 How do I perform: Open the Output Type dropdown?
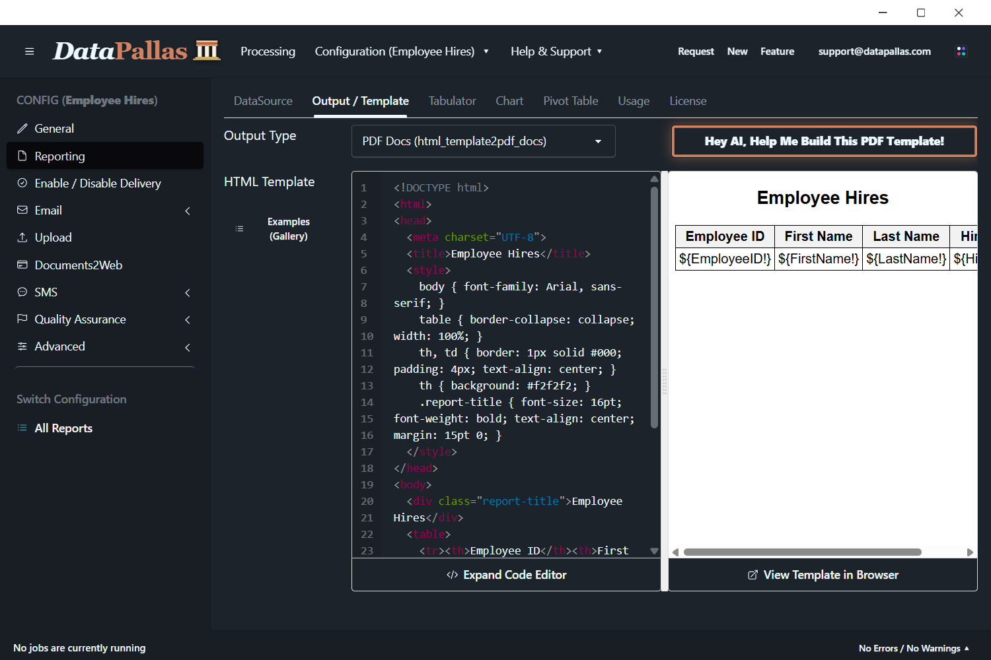pos(484,141)
